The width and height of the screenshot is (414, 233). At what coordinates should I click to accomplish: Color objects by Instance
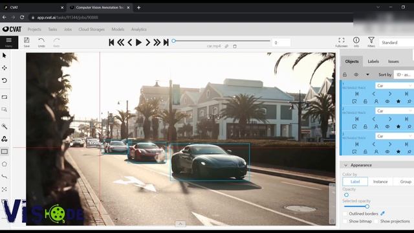click(380, 182)
